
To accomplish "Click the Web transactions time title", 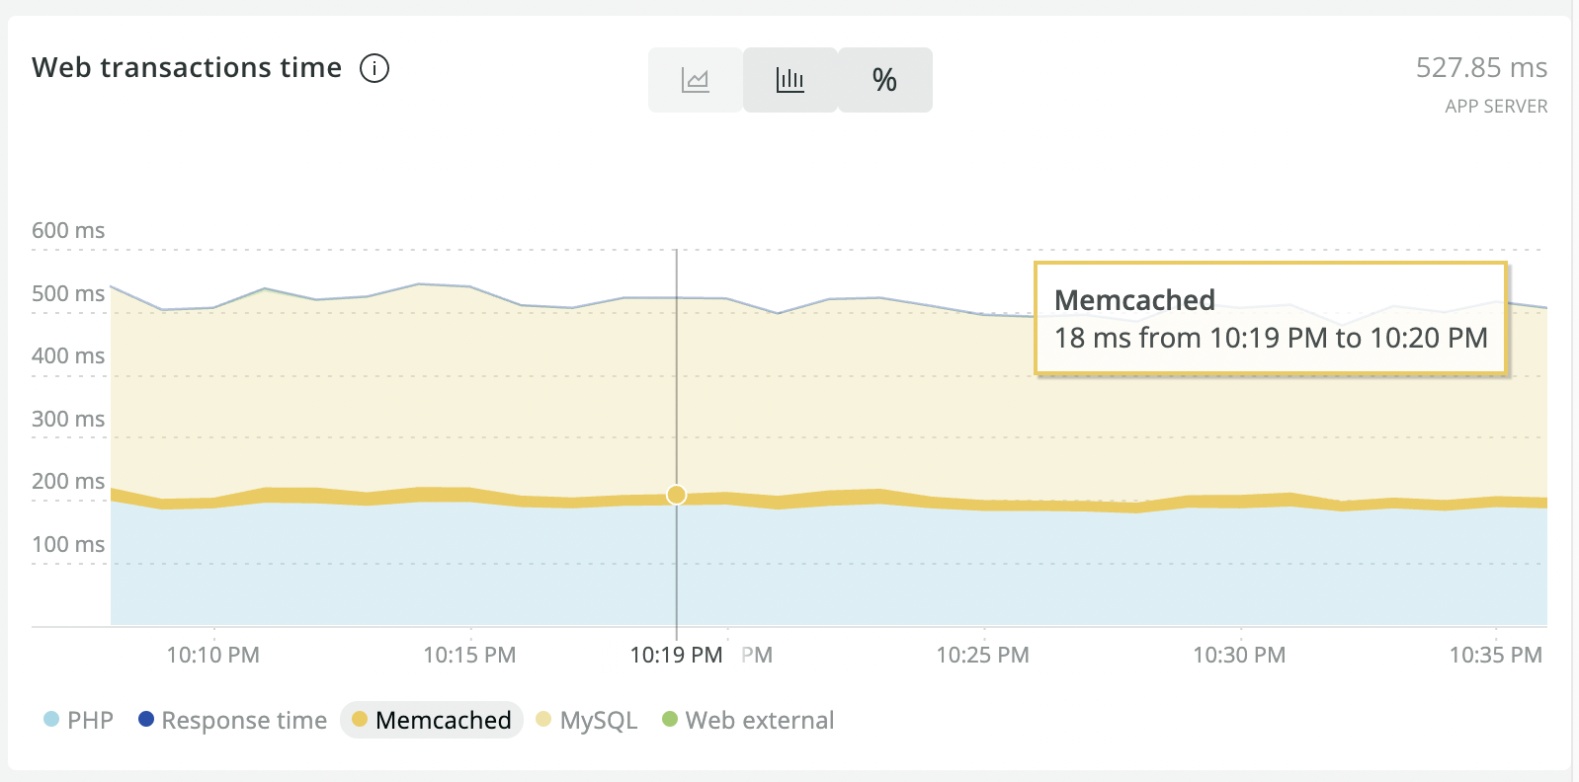I will click(x=187, y=67).
